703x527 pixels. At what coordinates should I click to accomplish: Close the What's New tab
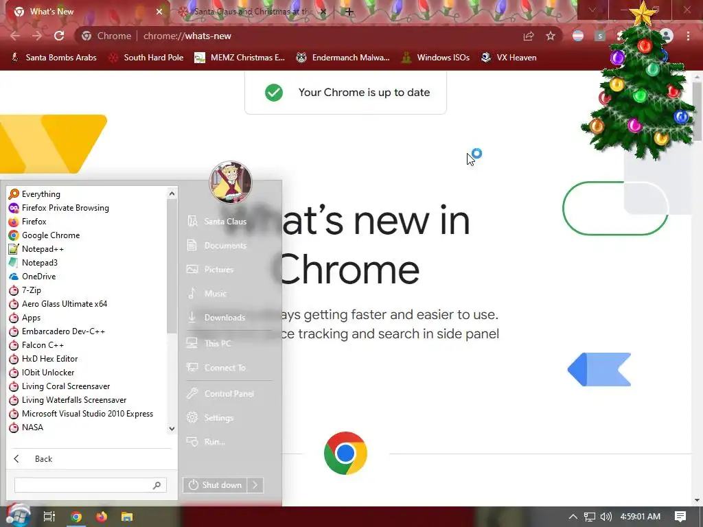[x=159, y=12]
